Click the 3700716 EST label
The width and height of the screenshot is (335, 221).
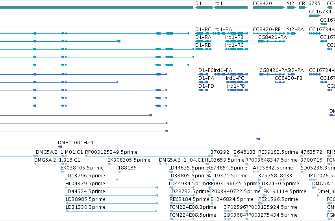(311, 160)
